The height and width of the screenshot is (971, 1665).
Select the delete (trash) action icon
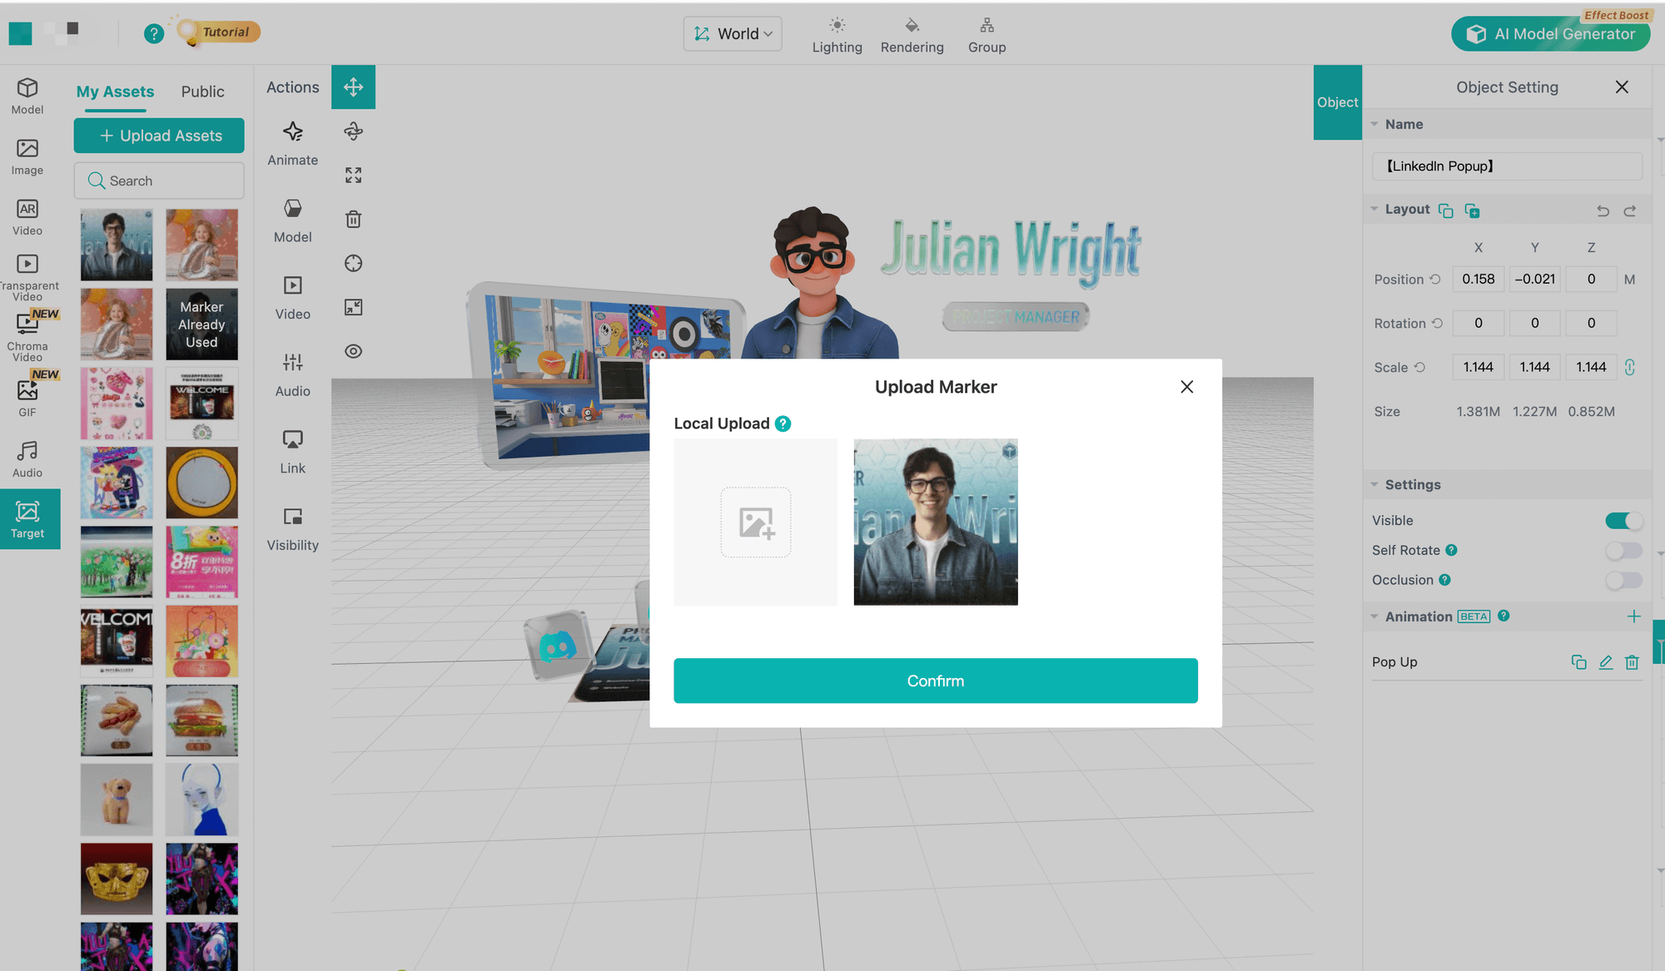353,219
